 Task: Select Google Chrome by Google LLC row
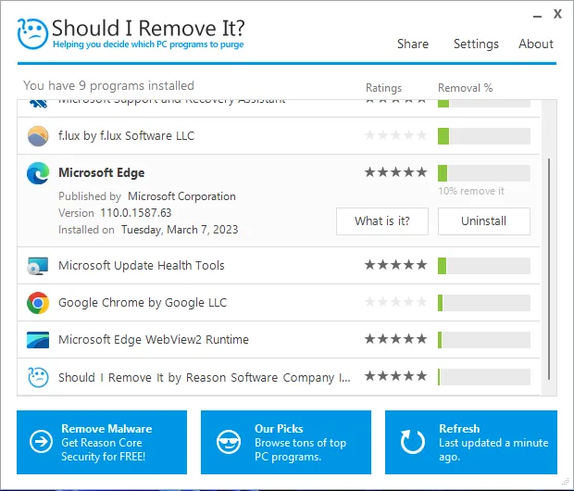coord(279,303)
